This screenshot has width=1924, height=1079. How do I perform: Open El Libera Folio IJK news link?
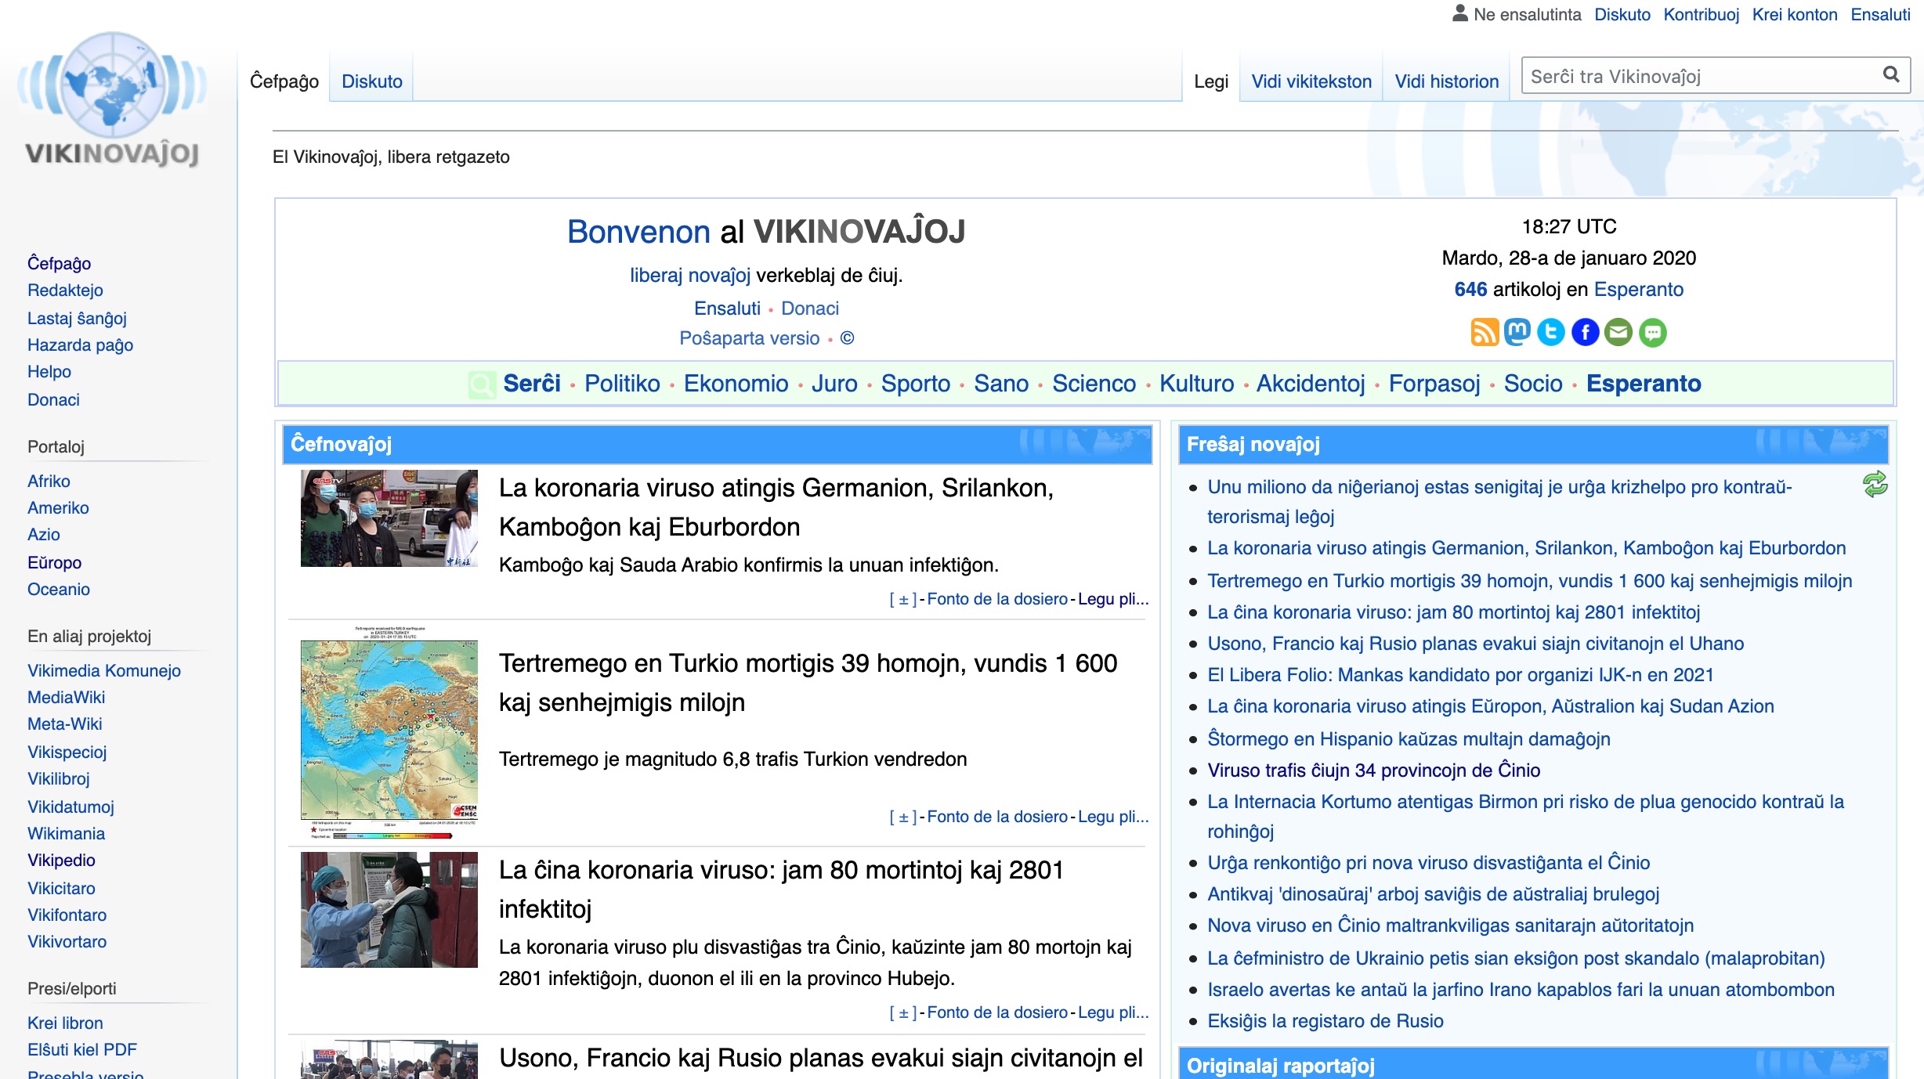coord(1461,675)
